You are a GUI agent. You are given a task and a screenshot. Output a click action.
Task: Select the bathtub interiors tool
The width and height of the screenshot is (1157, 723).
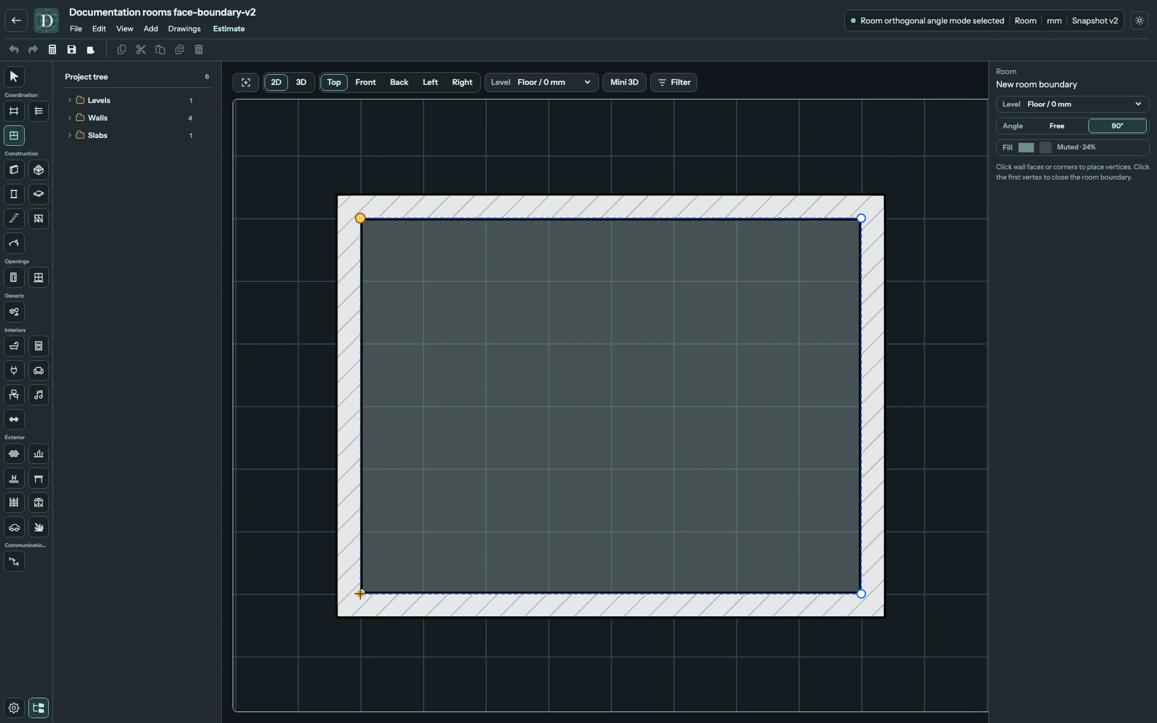pos(14,346)
